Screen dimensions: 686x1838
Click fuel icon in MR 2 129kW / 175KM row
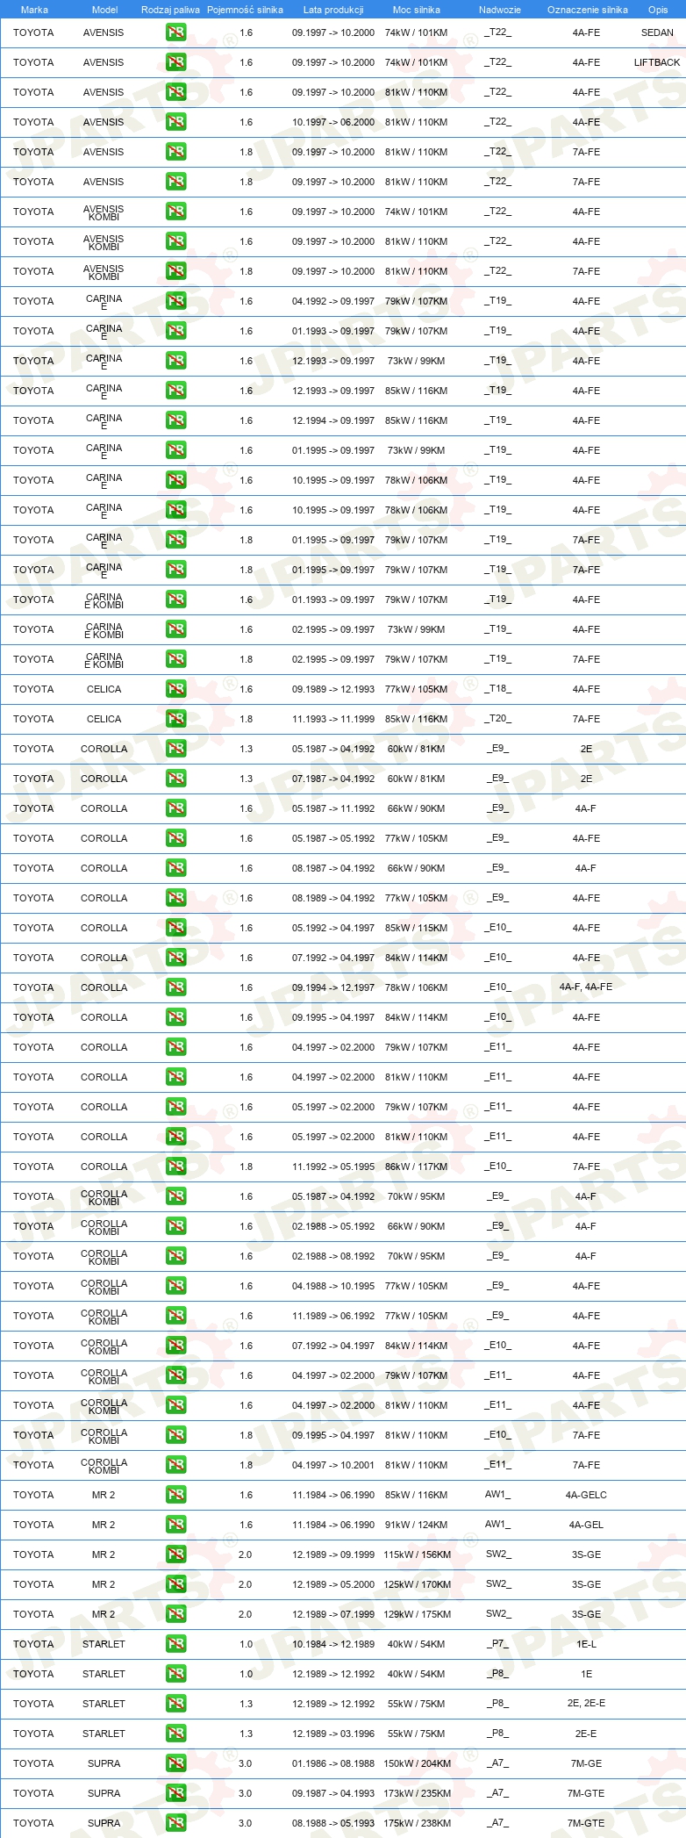[x=175, y=1614]
